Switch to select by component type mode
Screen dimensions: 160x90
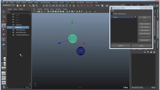coord(36,6)
